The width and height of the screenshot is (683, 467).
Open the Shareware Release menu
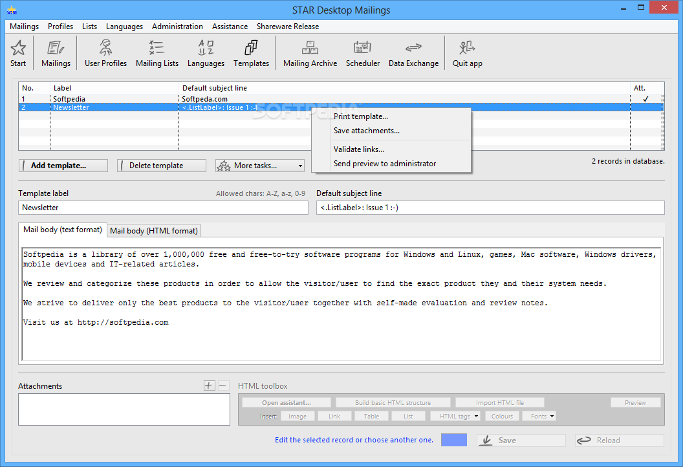pyautogui.click(x=287, y=26)
